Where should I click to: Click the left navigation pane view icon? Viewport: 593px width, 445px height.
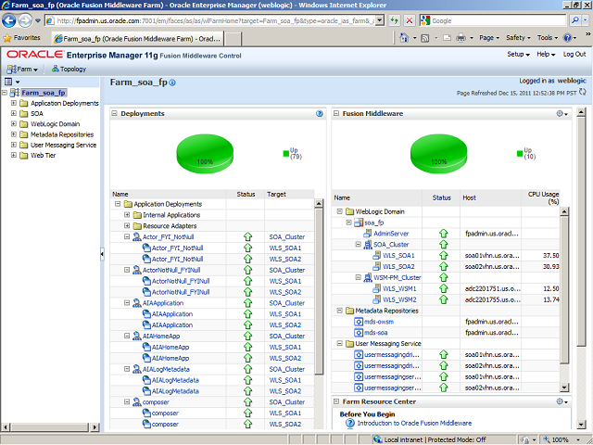[8, 83]
